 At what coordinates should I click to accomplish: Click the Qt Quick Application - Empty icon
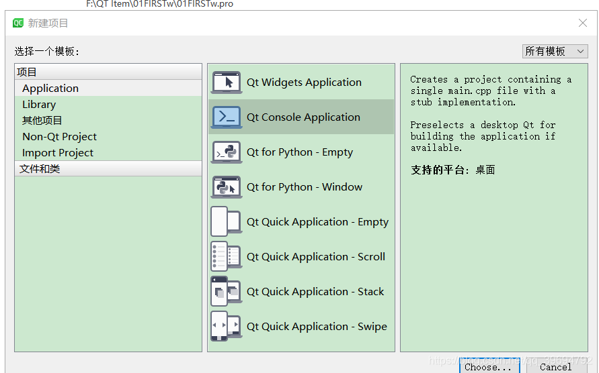click(226, 221)
